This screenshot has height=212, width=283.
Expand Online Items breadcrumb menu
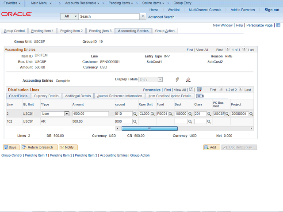point(153,3)
